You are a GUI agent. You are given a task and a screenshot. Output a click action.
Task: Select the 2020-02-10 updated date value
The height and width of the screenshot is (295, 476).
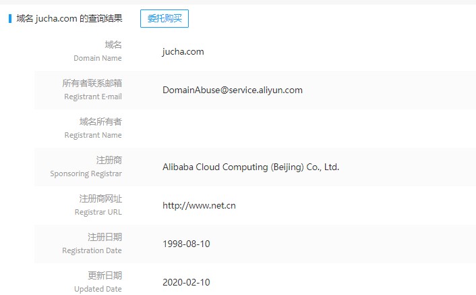tap(186, 282)
